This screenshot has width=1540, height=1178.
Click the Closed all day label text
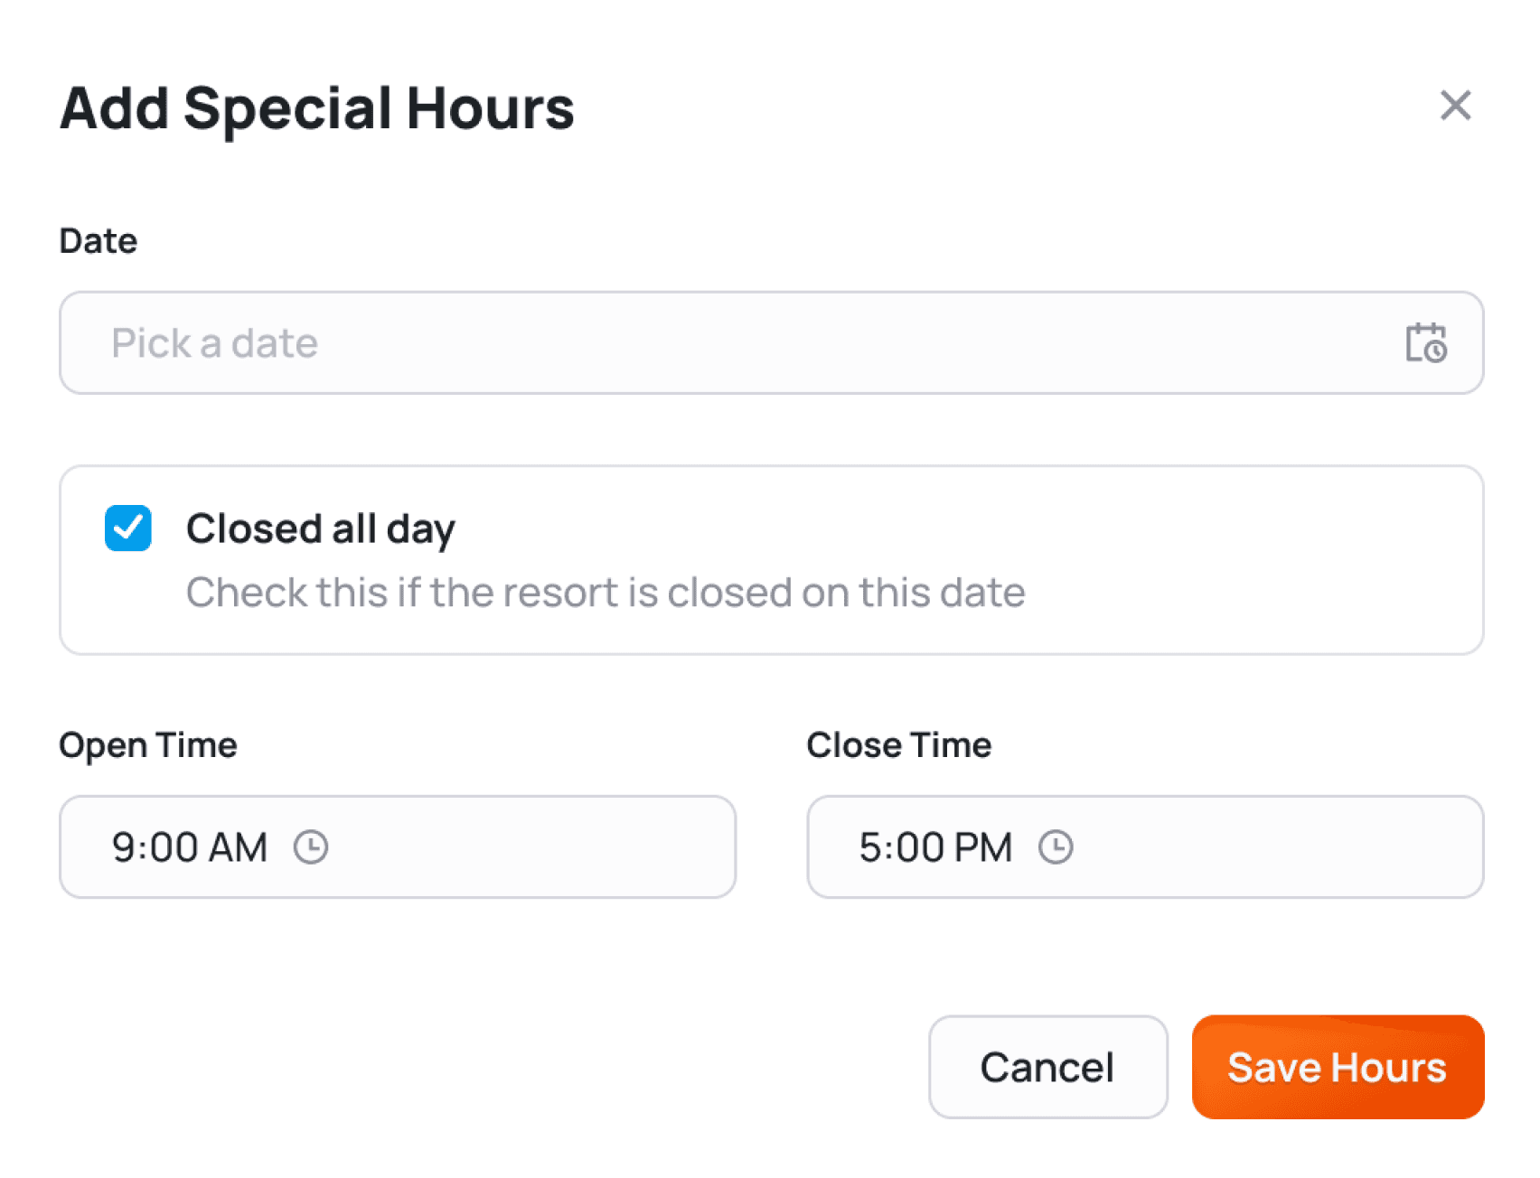(x=320, y=528)
